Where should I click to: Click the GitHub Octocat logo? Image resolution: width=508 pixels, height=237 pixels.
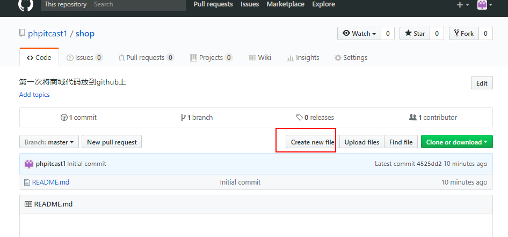coord(25,4)
